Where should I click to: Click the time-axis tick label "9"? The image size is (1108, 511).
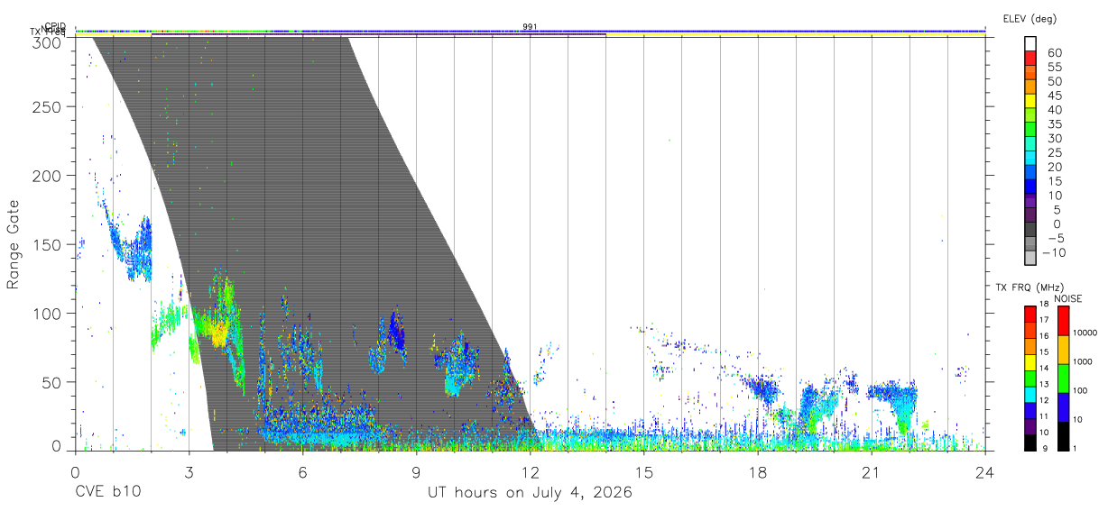[416, 473]
